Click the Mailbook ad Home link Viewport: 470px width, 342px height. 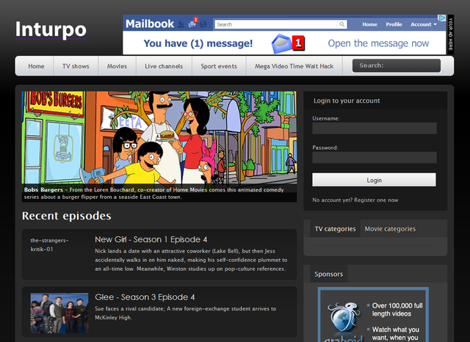(x=369, y=24)
